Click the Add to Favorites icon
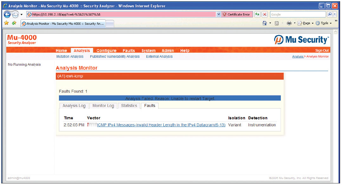The image size is (342, 185). (x=14, y=23)
